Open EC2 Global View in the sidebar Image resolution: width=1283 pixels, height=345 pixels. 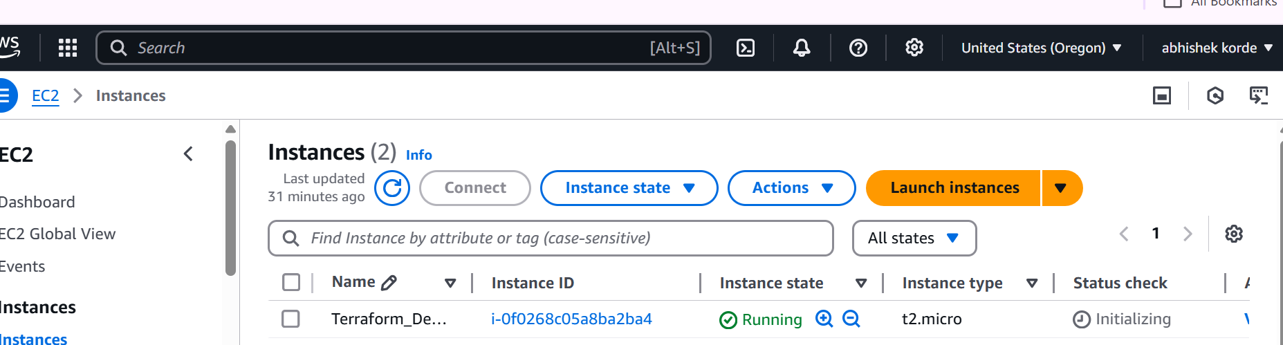57,234
